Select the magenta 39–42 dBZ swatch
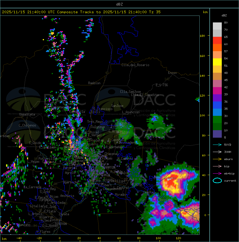The width and height of the screenshot is (239, 242). coord(217,91)
